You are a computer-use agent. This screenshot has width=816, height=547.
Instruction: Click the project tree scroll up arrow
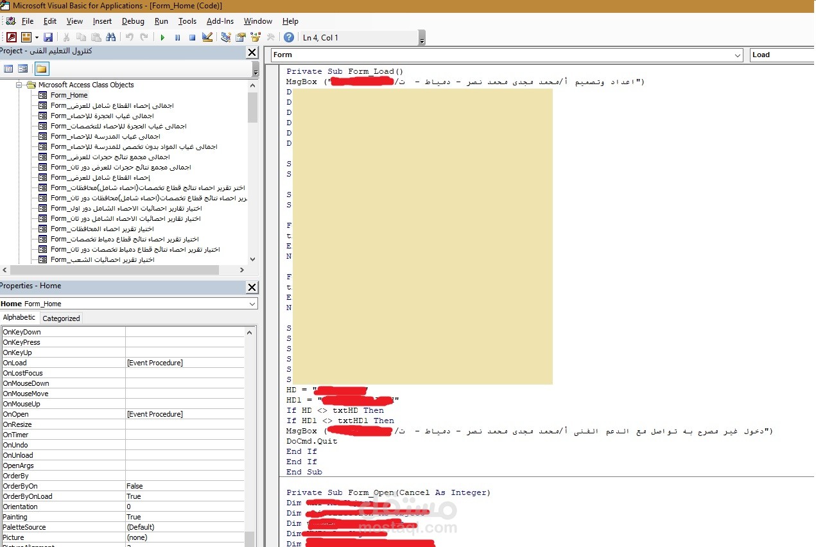(252, 85)
